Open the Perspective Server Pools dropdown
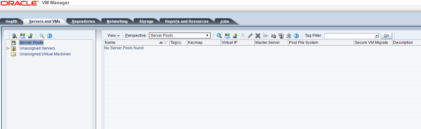421x129 pixels. [x=180, y=36]
